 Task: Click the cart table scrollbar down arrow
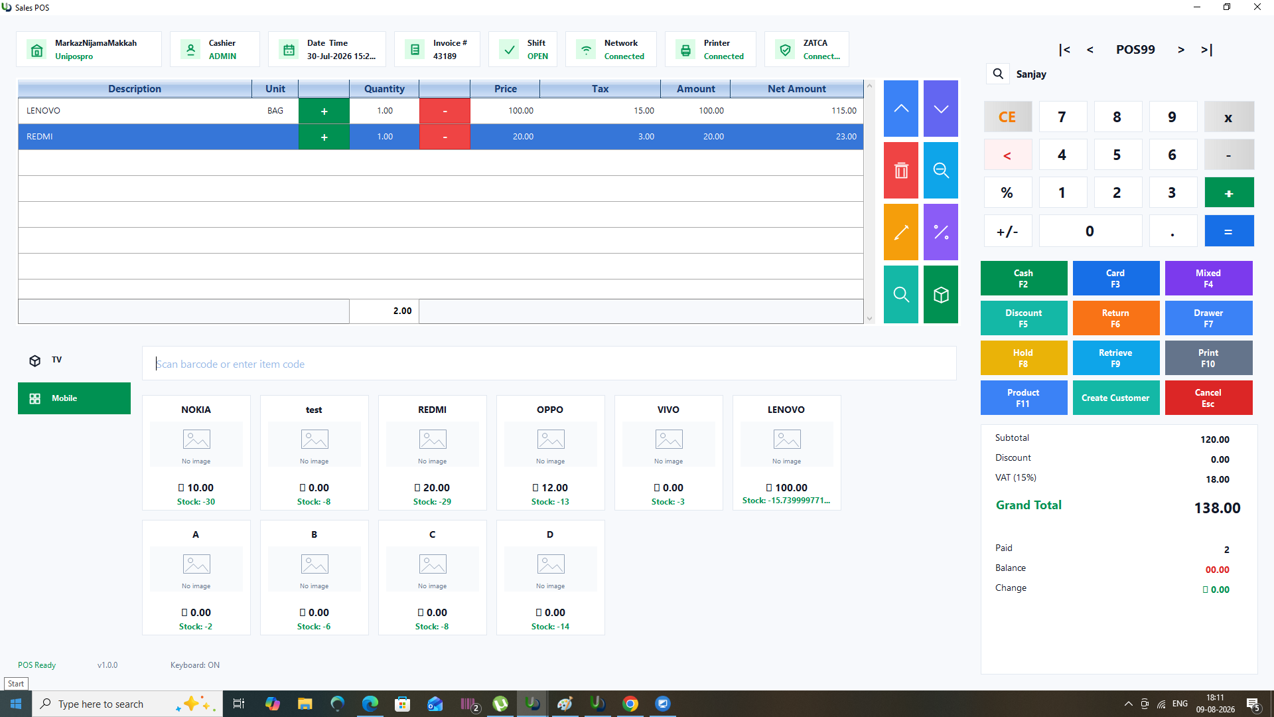coord(869,319)
